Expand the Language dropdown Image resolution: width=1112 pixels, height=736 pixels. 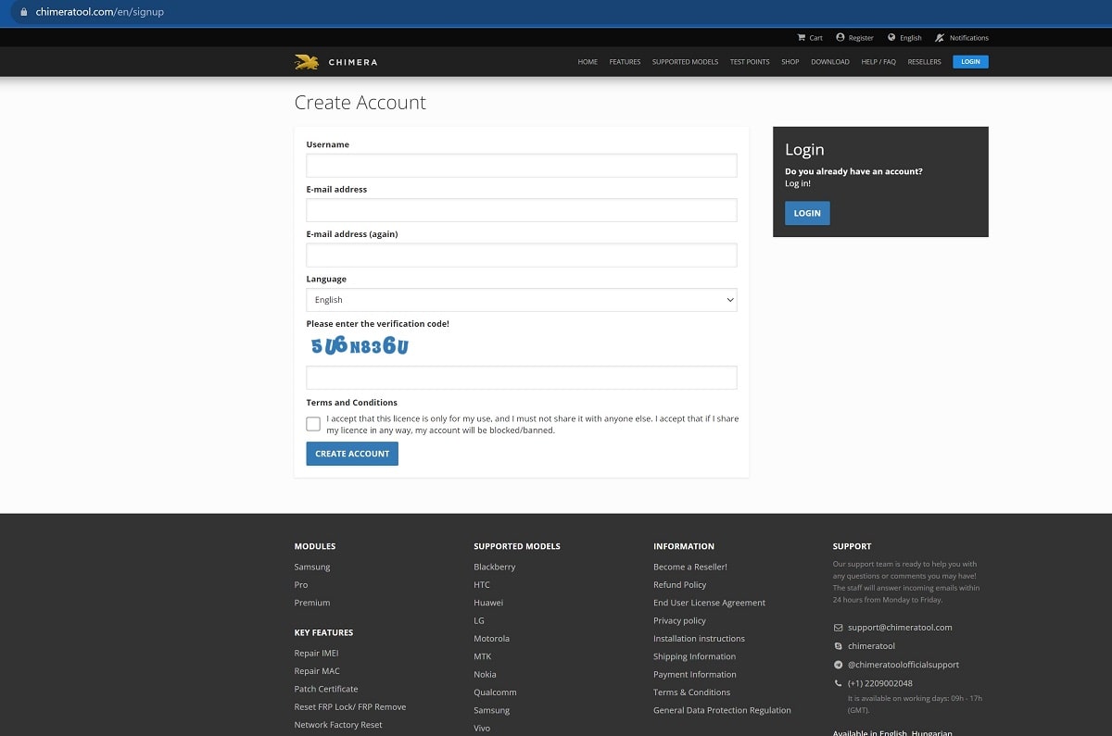coord(521,300)
